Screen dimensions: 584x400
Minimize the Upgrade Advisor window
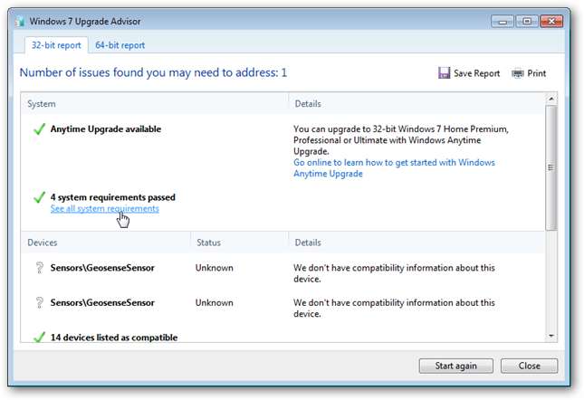click(503, 22)
